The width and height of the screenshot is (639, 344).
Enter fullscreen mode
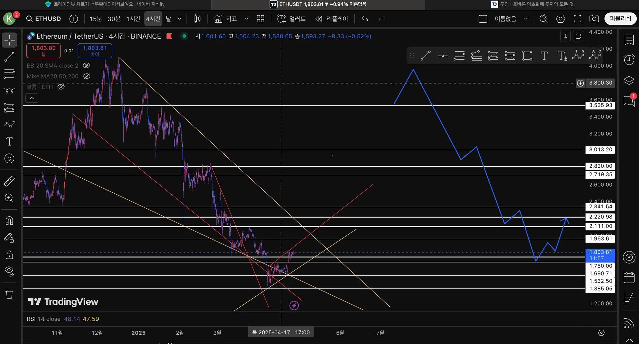point(577,19)
